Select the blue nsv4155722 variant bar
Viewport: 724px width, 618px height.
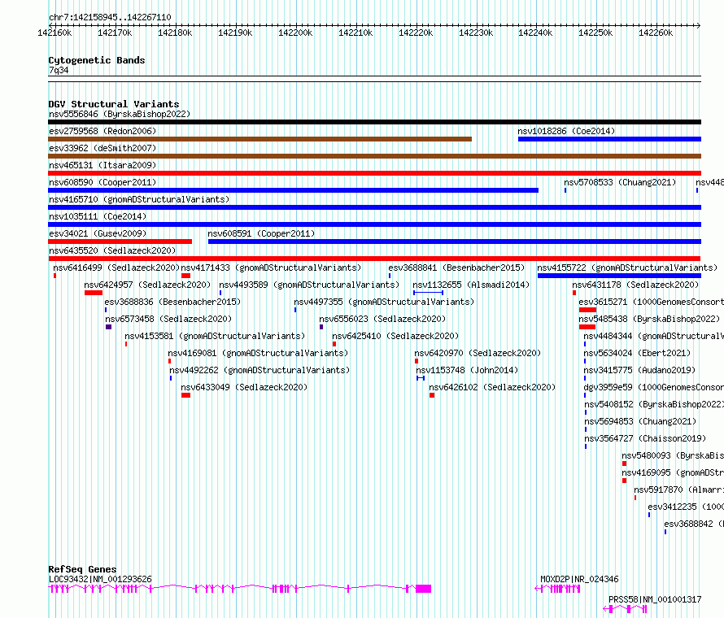coord(619,276)
